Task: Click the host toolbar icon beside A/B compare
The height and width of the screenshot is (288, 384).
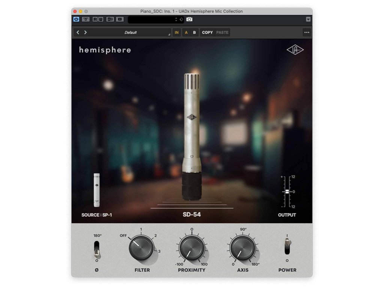Action: [x=120, y=19]
